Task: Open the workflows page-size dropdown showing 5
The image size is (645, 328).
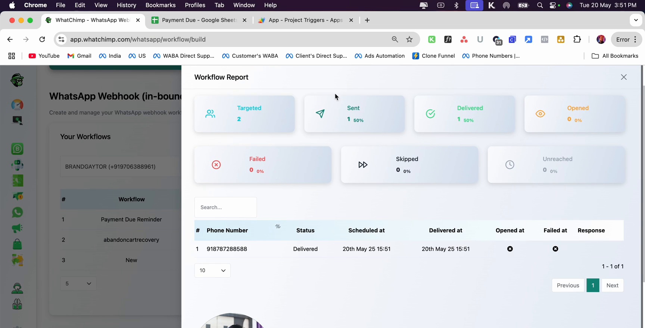Action: [x=78, y=284]
